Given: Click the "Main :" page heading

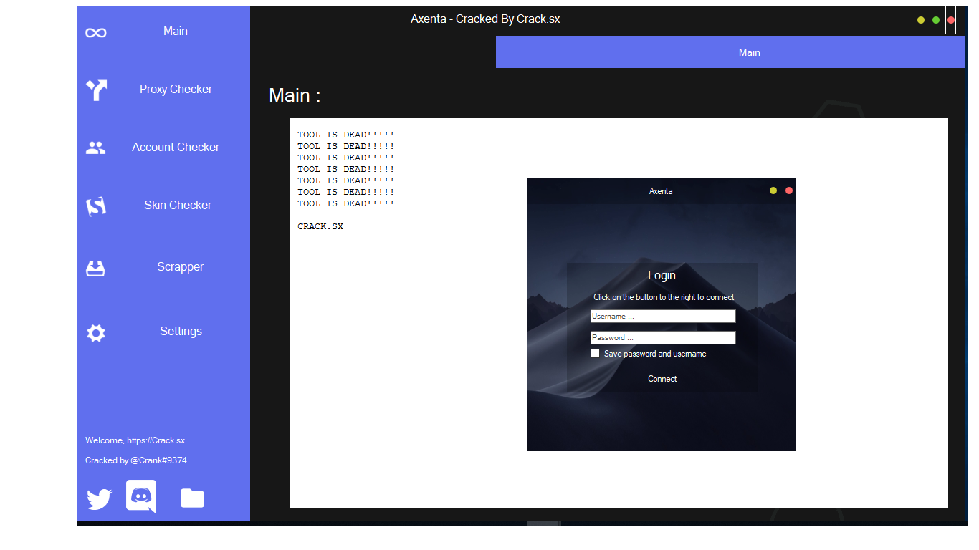Looking at the screenshot, I should [295, 95].
